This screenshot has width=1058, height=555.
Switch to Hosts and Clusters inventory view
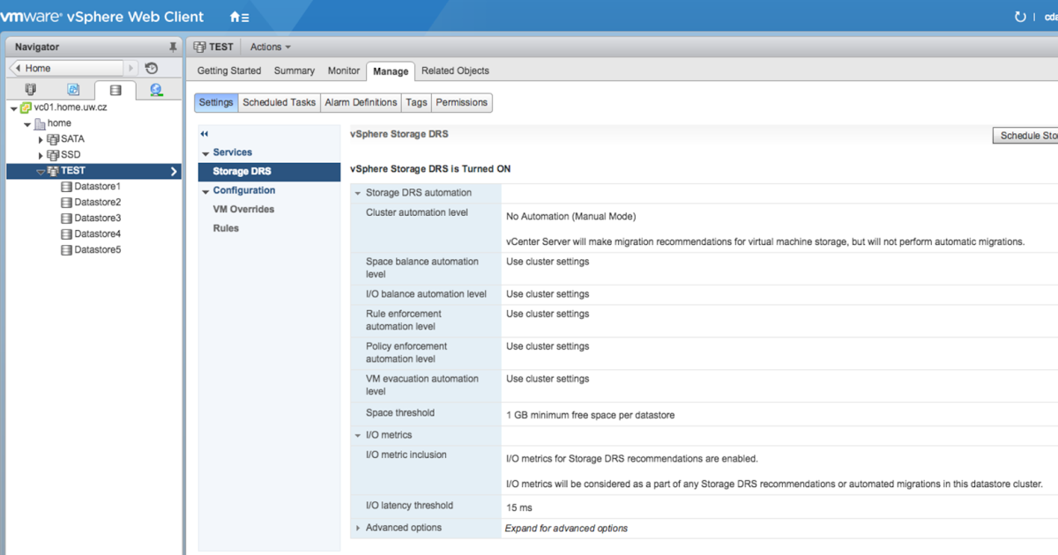tap(31, 90)
